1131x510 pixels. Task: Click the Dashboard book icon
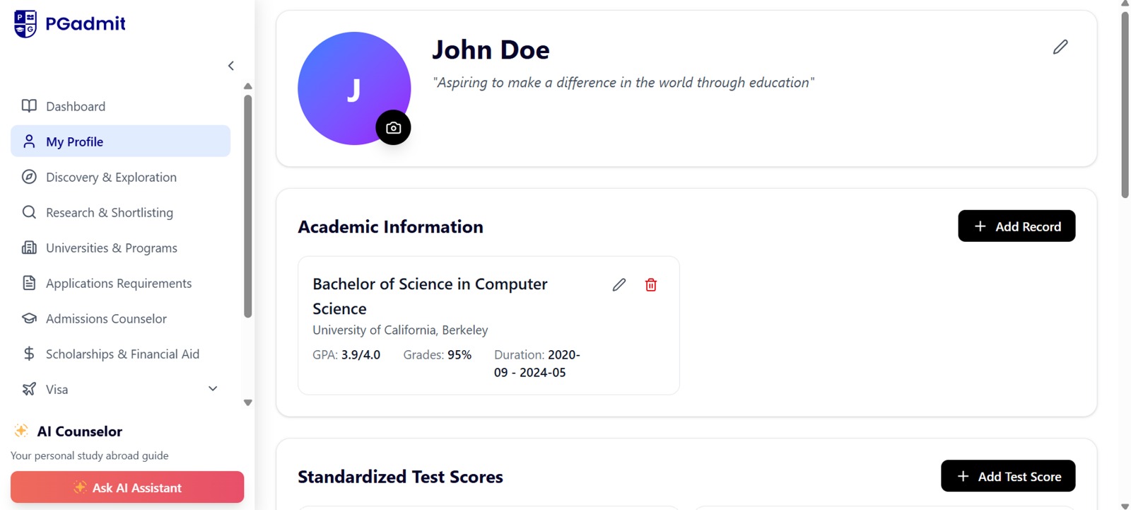click(29, 106)
